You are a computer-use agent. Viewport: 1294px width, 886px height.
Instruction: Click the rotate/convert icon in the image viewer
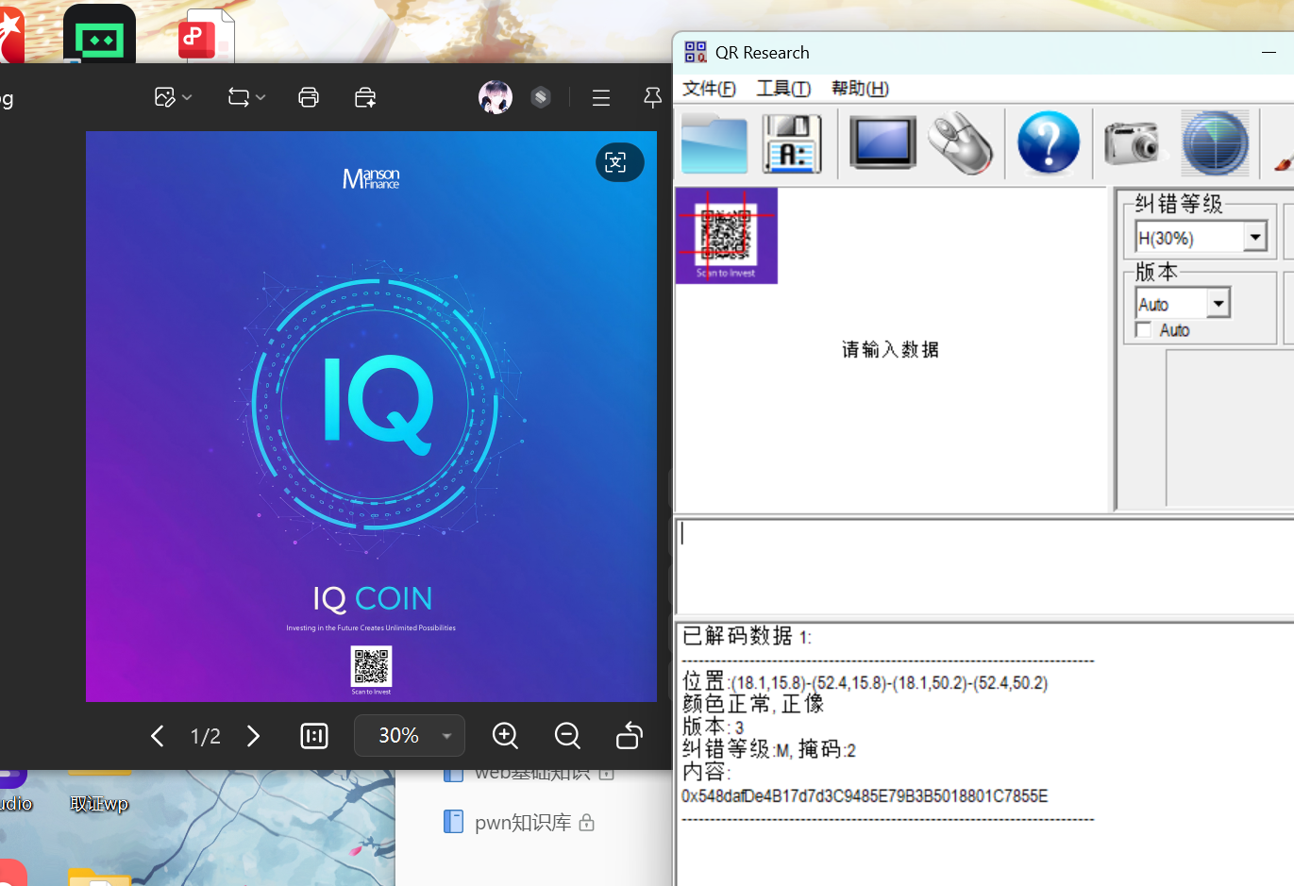point(239,97)
